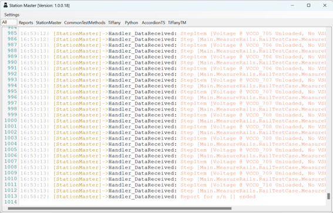Click line number 1013

[x=11, y=196]
